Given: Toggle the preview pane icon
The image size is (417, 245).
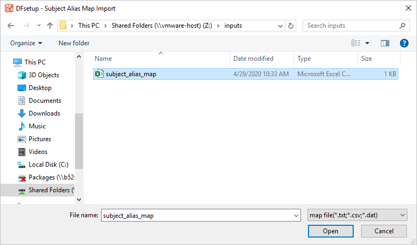Looking at the screenshot, I should coord(385,43).
